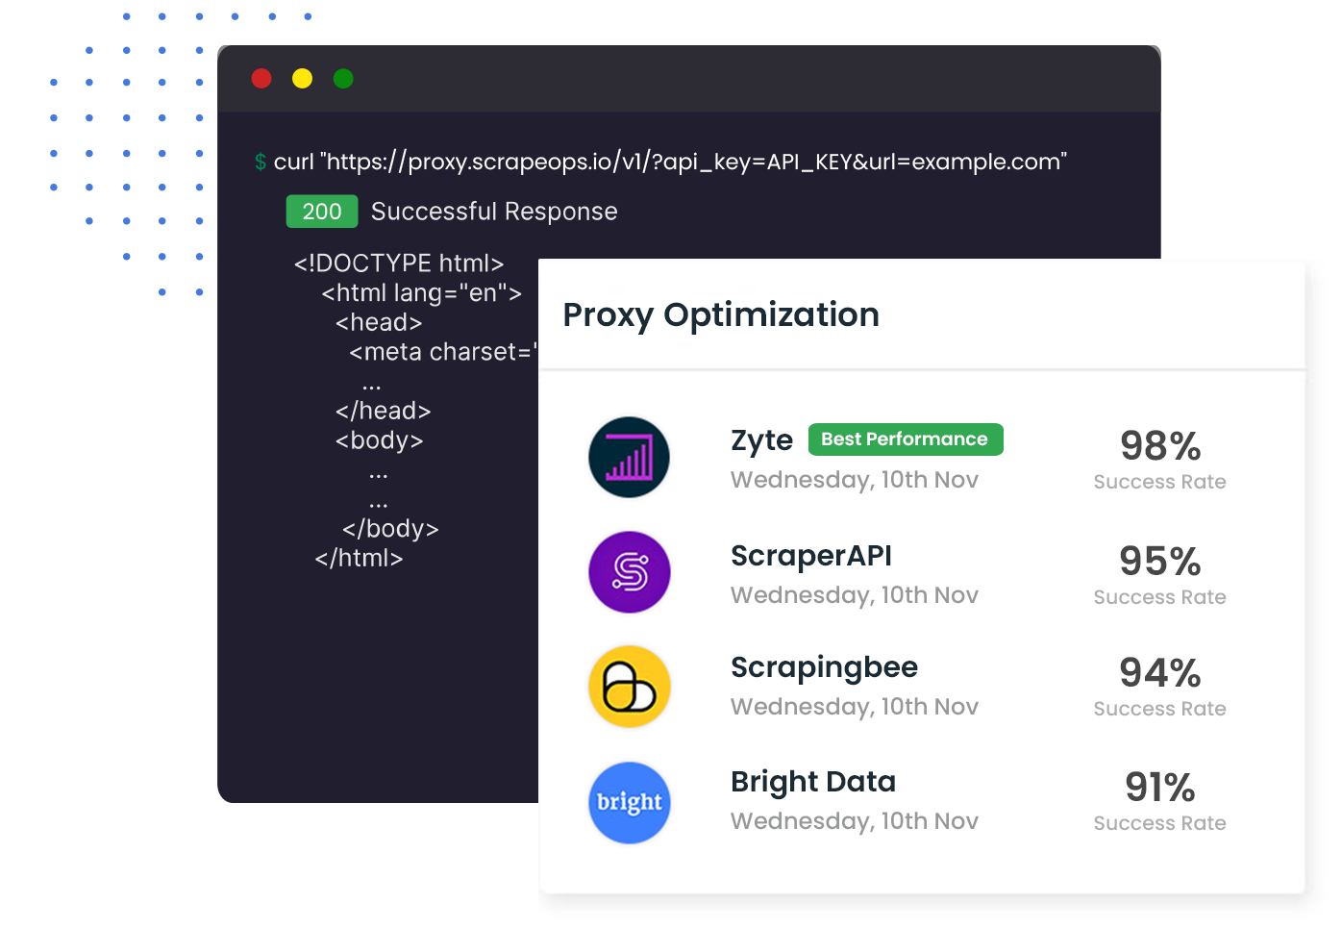Click the closing </head> tag line
The image size is (1342, 928).
pyautogui.click(x=383, y=411)
